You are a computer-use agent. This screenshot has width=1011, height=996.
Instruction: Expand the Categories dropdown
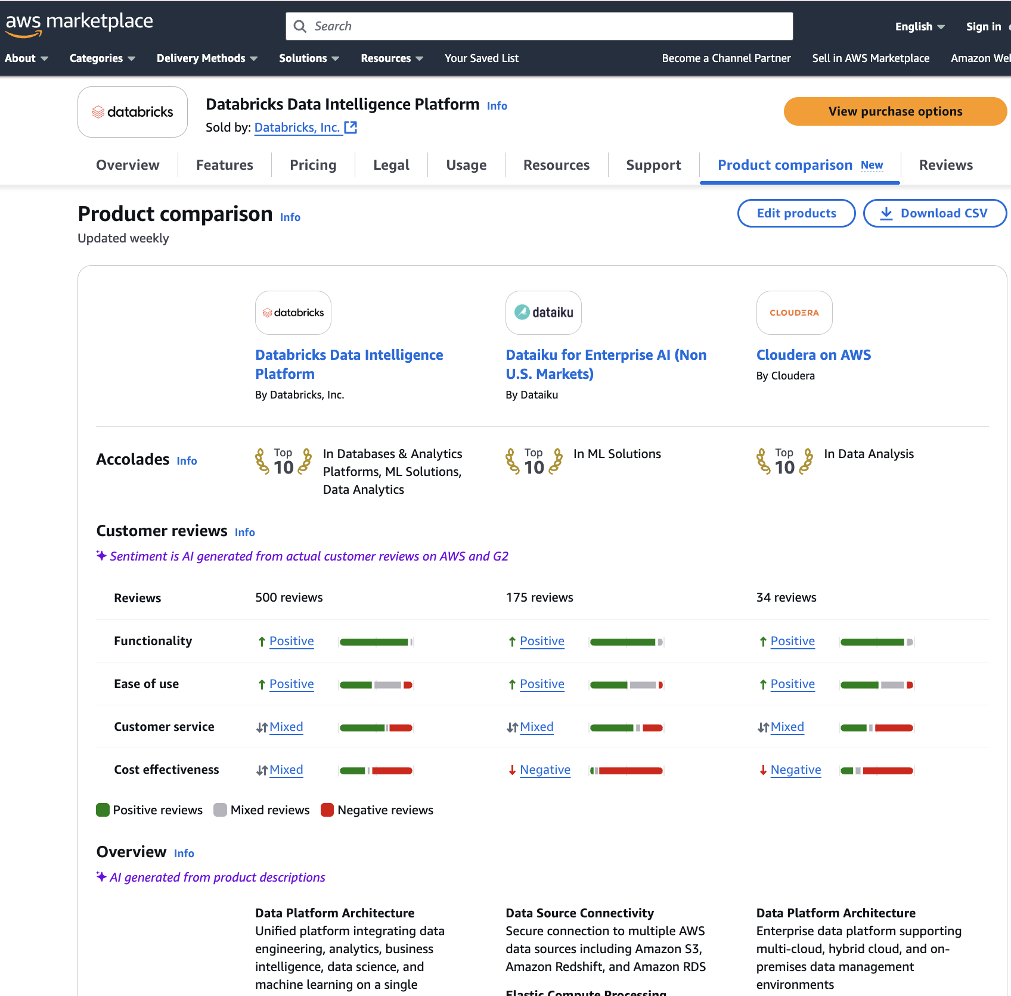point(102,58)
